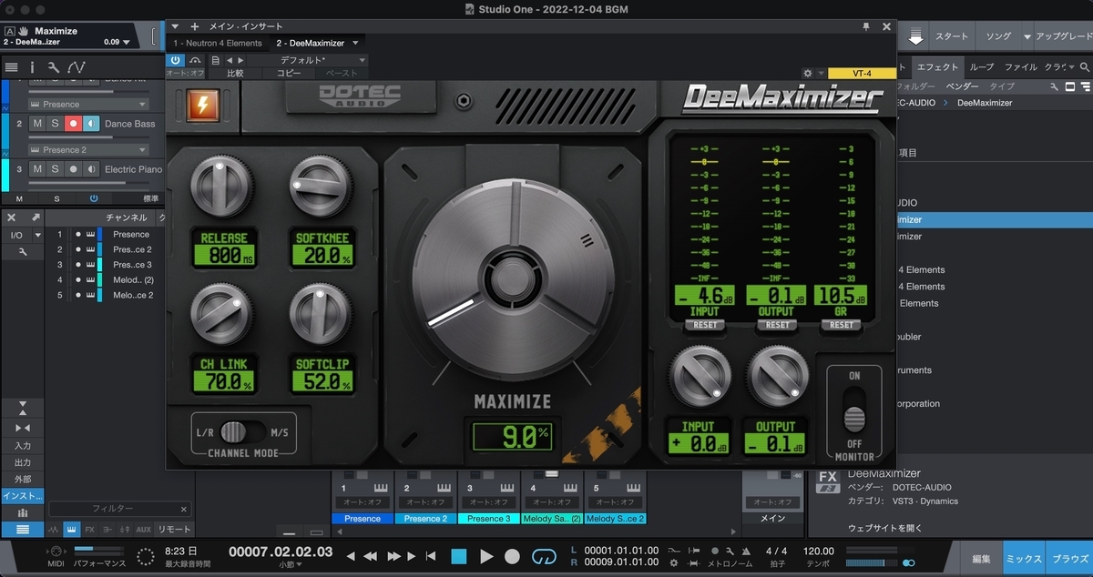1093x577 pixels.
Task: Click the stop button in transport
Action: (x=458, y=556)
